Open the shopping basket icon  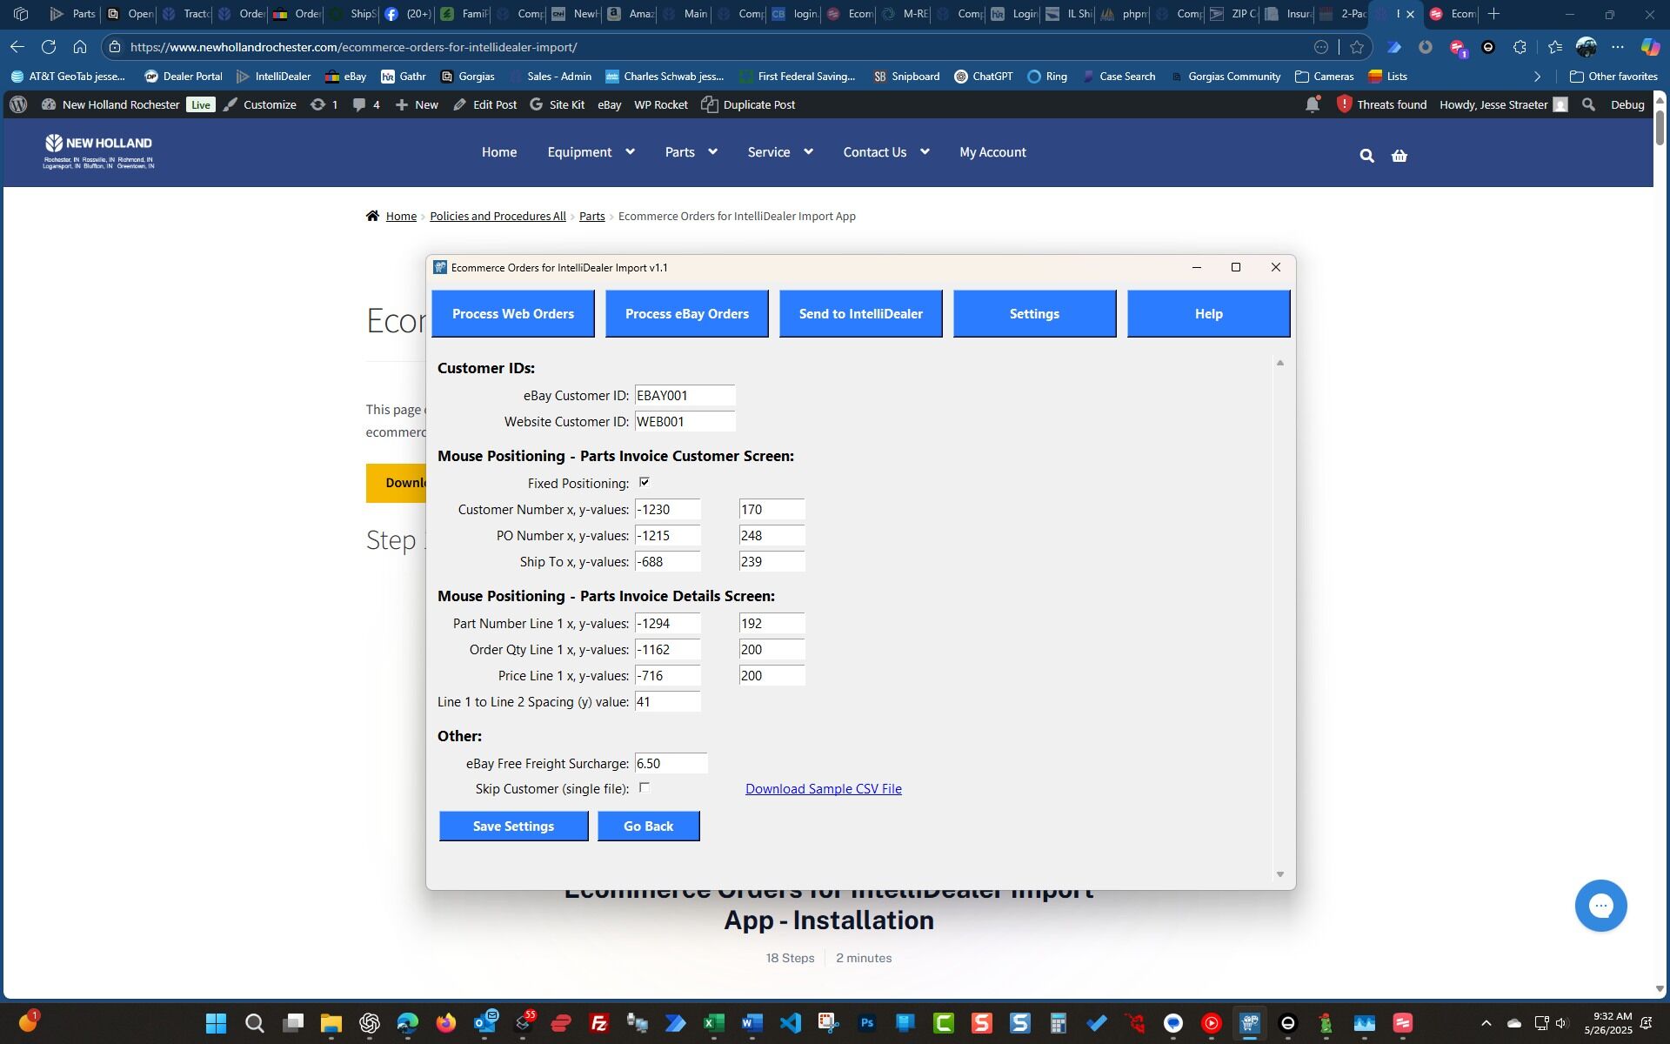1399,156
